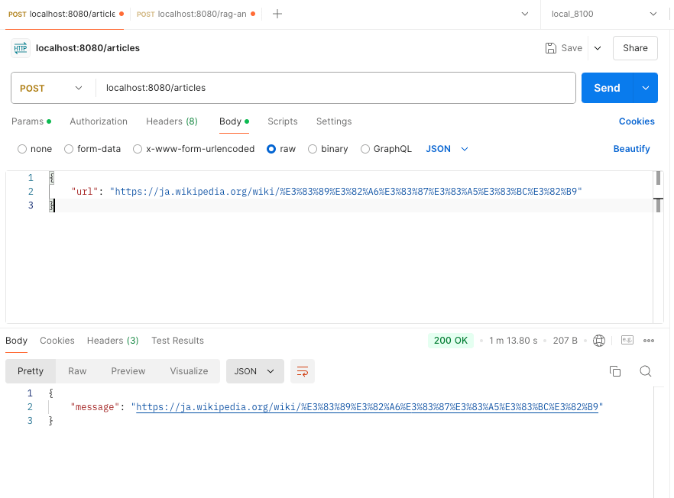Screen dimensions: 674x498
Task: Open the response Cookies tab
Action: coord(57,341)
